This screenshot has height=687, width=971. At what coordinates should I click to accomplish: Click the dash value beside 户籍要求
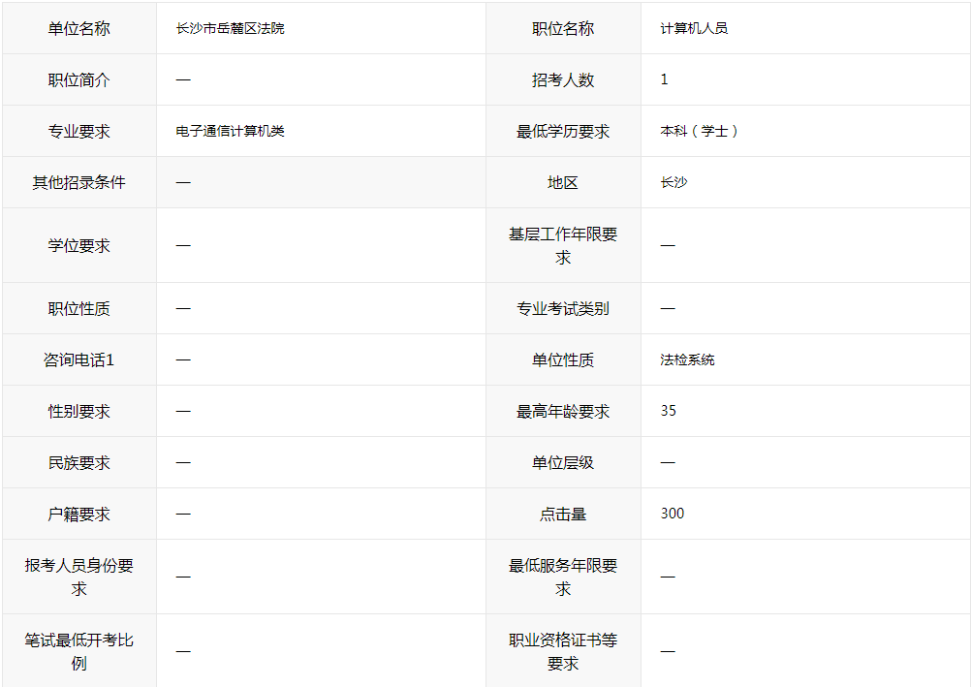point(183,515)
